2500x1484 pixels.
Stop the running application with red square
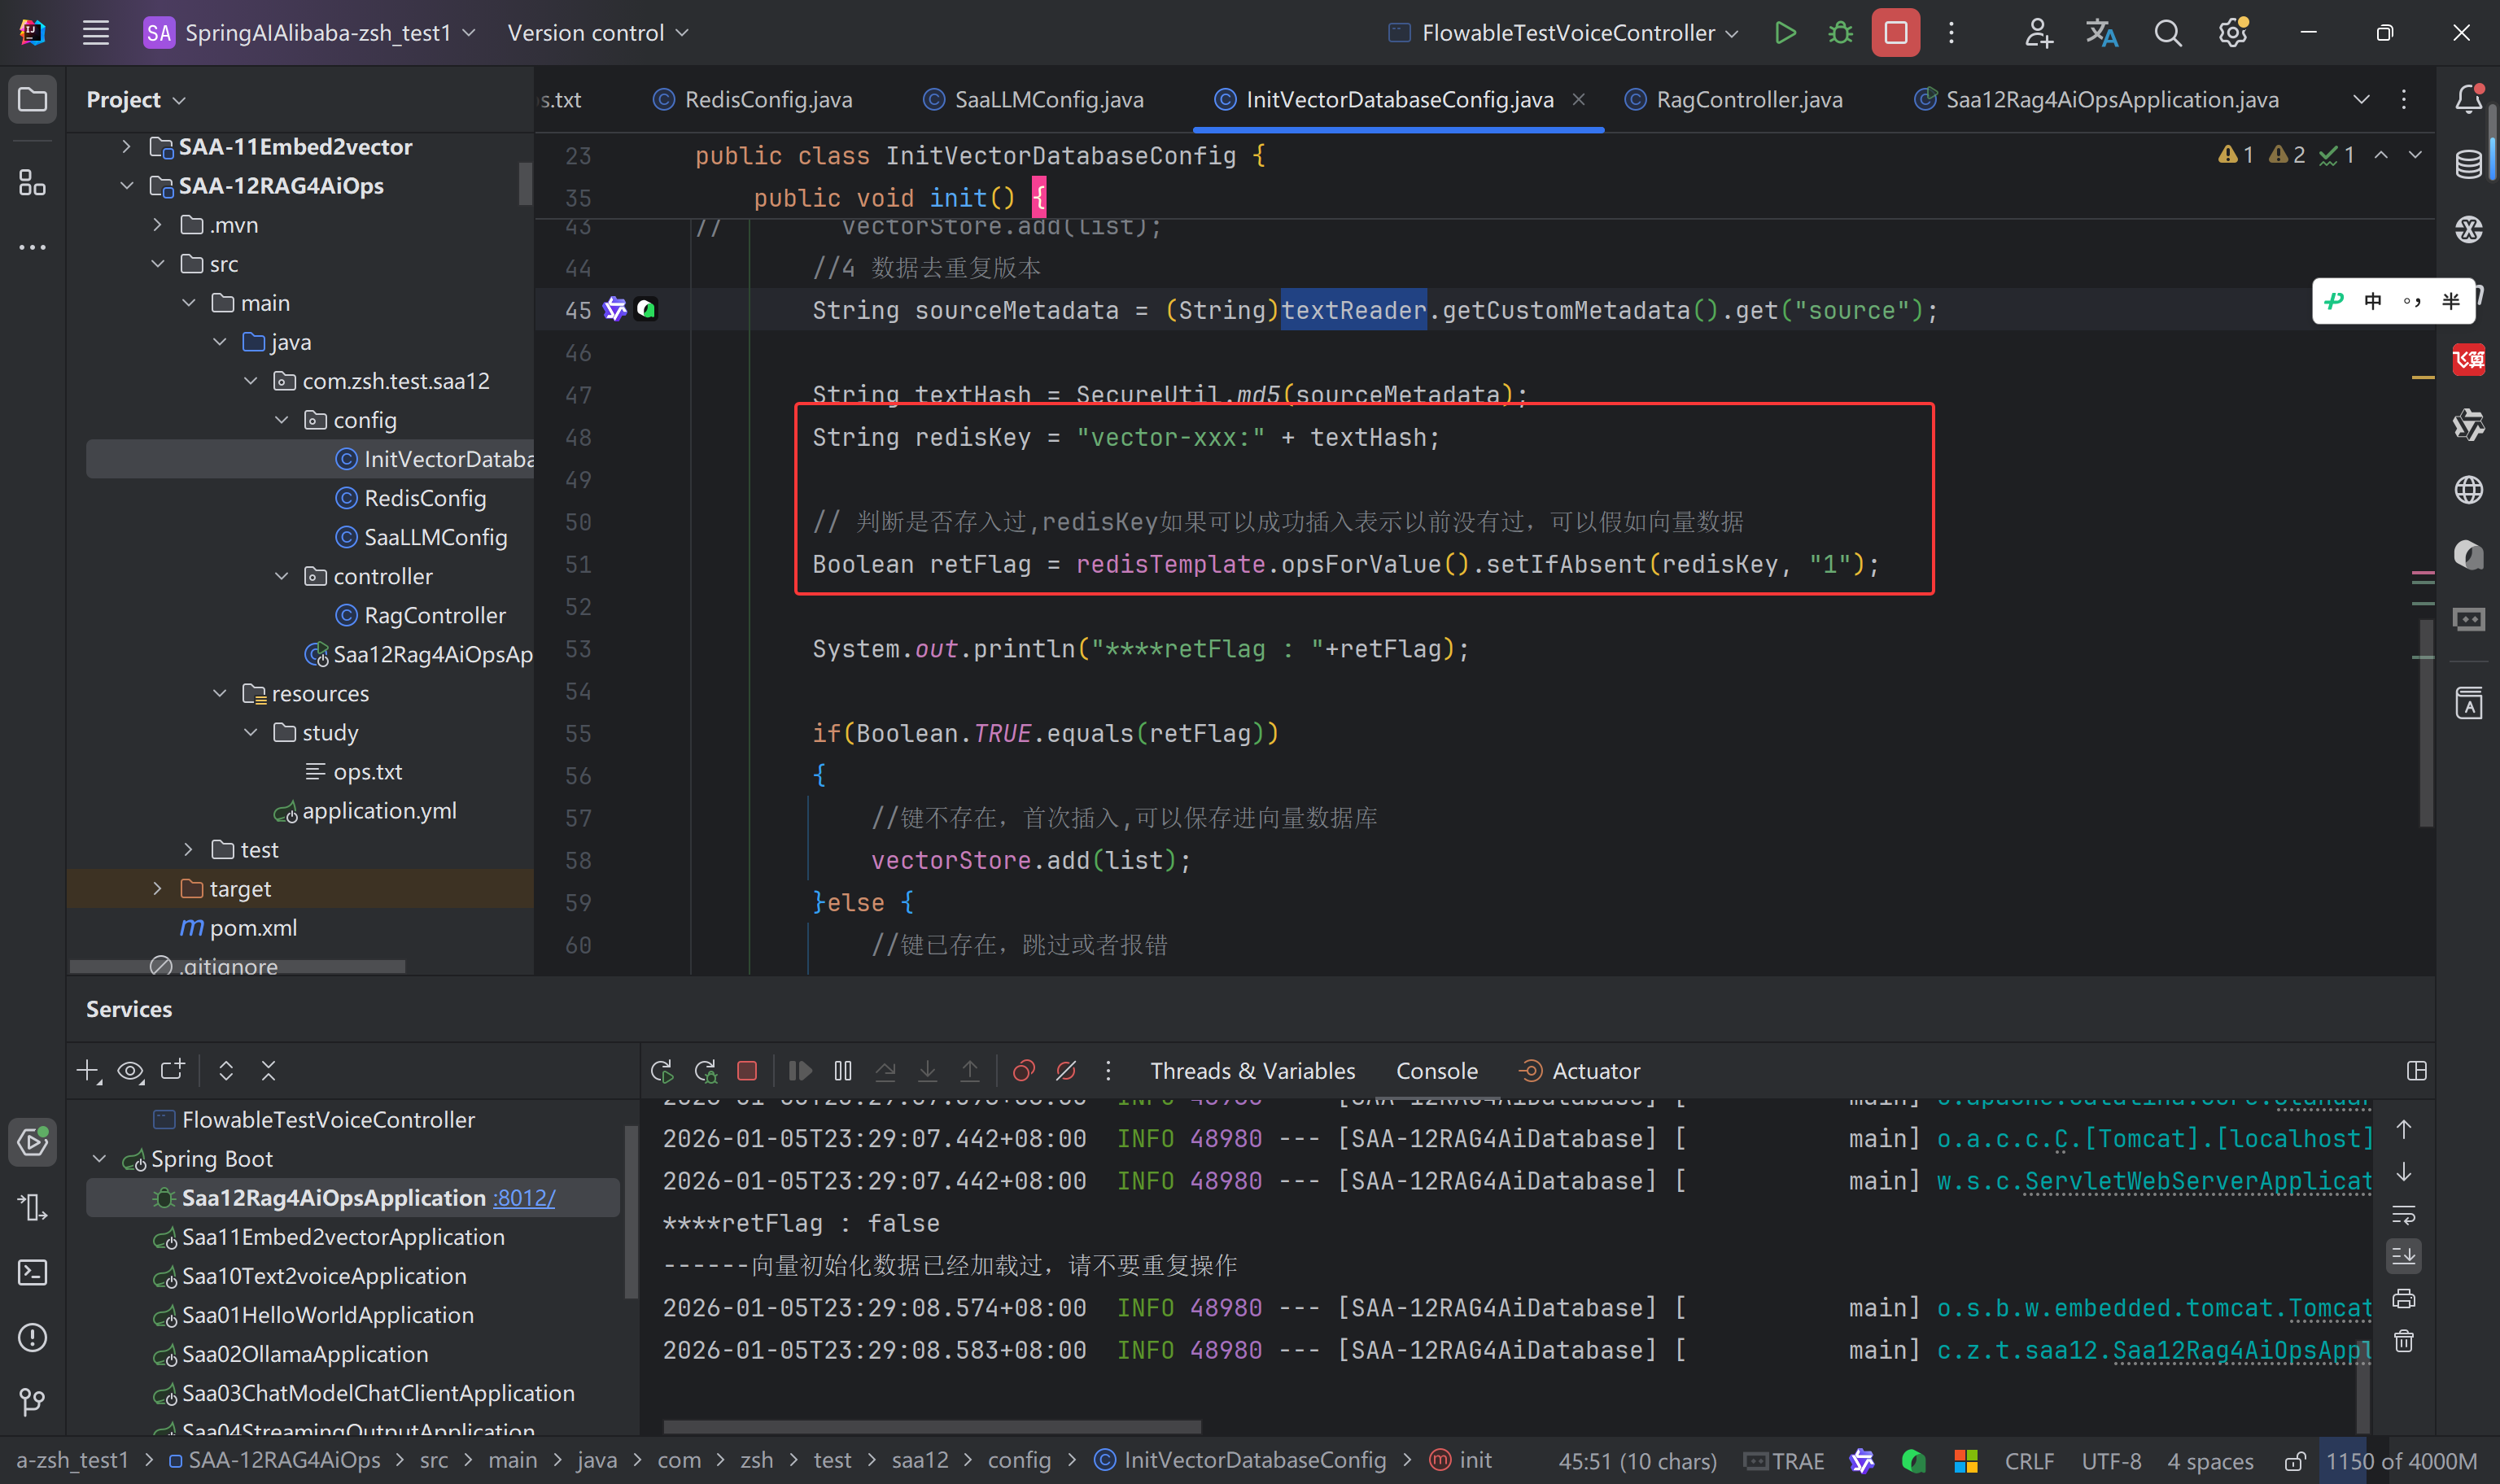click(1895, 33)
